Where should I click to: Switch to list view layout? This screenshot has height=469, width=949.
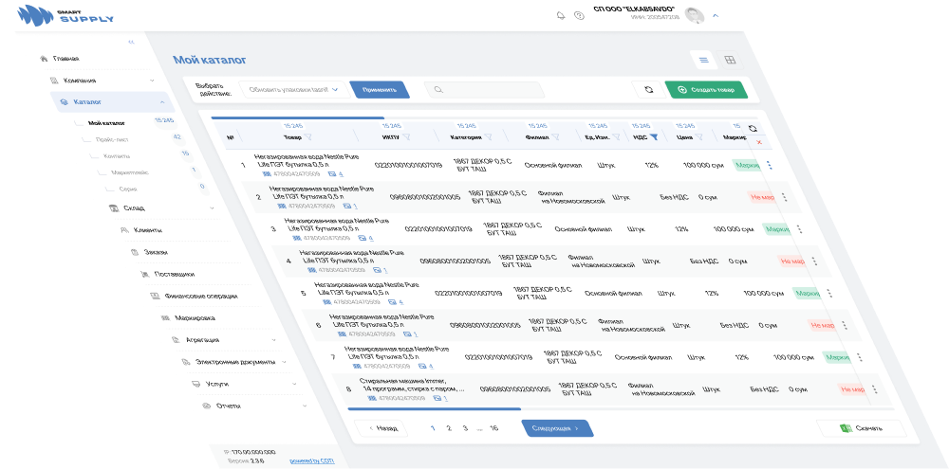(x=703, y=60)
